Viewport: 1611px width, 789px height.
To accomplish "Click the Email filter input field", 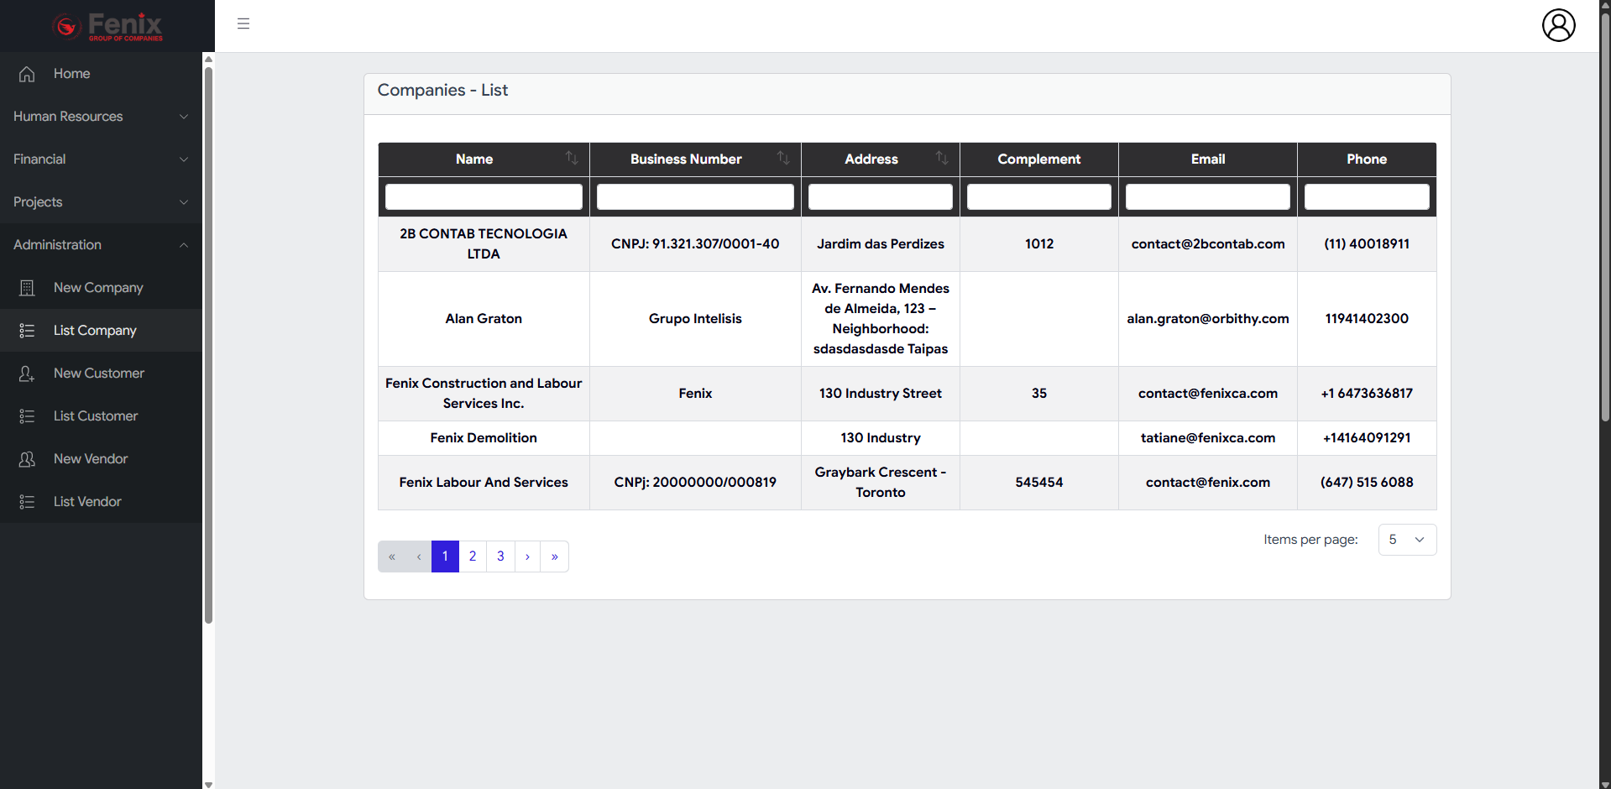I will coord(1208,196).
